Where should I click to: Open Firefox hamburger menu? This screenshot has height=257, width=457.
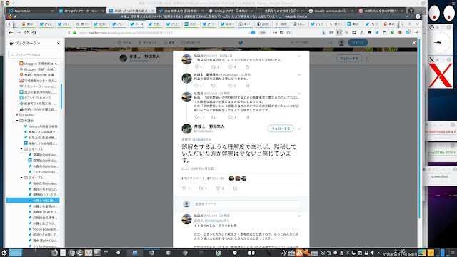click(417, 33)
